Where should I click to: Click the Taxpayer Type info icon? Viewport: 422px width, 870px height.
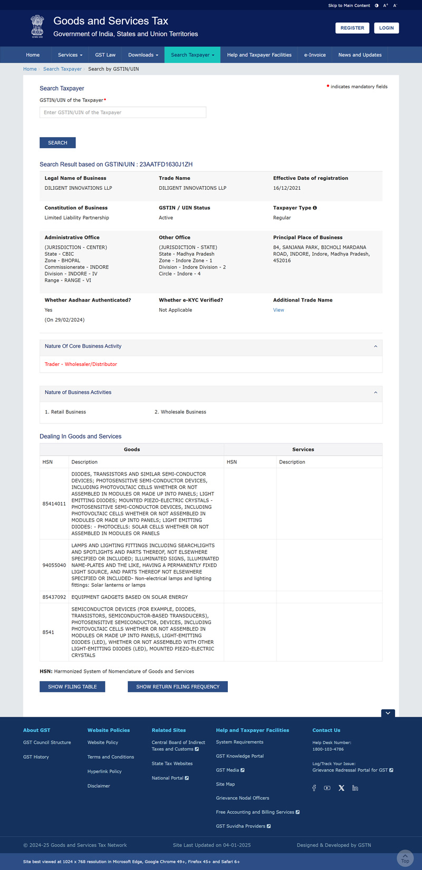pos(315,208)
